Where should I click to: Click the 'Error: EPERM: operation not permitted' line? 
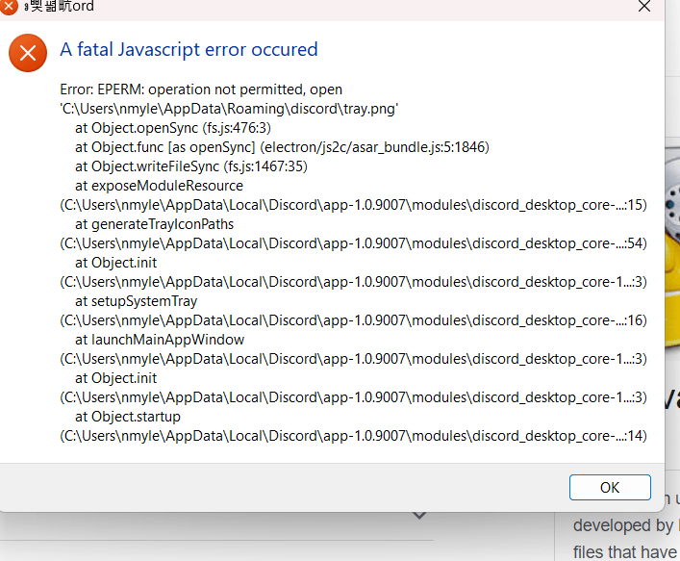(x=201, y=89)
